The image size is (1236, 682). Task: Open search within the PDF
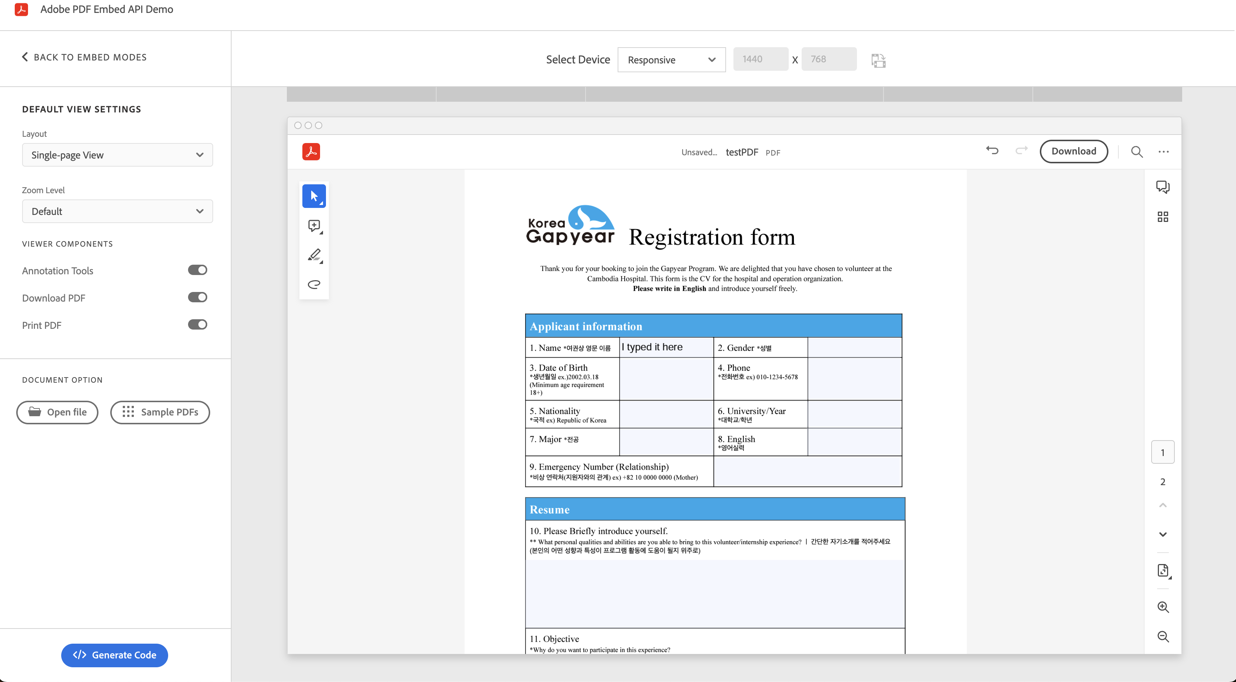(1137, 152)
